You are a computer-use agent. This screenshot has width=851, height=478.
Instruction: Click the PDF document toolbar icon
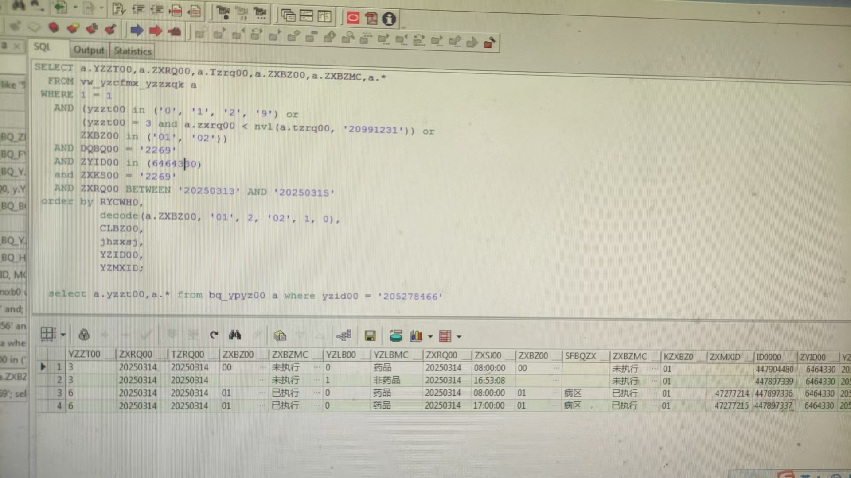371,19
